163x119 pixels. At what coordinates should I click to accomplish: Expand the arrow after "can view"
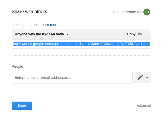click(x=67, y=34)
